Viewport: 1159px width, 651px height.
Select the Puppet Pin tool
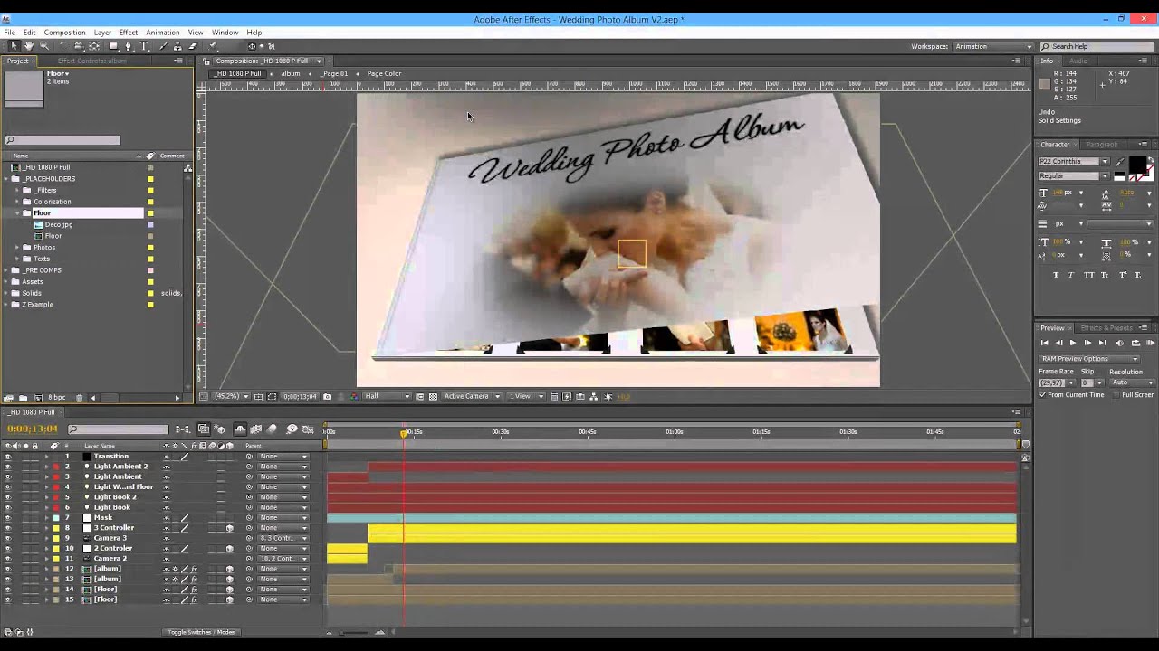(x=213, y=46)
